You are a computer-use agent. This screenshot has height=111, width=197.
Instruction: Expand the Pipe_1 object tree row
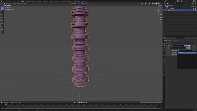[x=167, y=10]
